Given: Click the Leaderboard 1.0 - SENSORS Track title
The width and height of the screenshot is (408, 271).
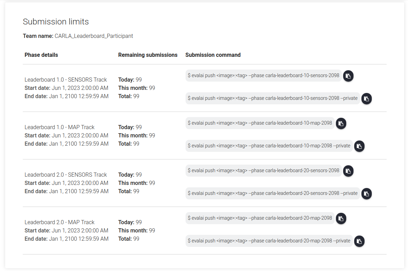Looking at the screenshot, I should [66, 80].
